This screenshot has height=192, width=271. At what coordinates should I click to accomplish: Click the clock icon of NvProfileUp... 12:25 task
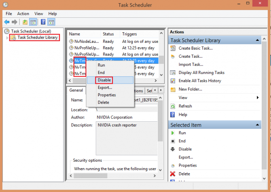[x=71, y=48]
